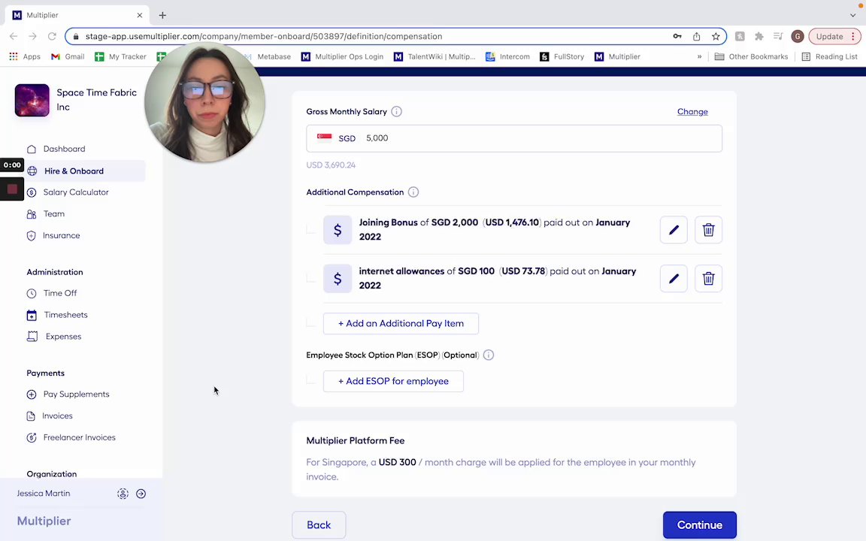Screen dimensions: 866x541
Task: Show ESOP info tooltip icon
Action: (488, 355)
